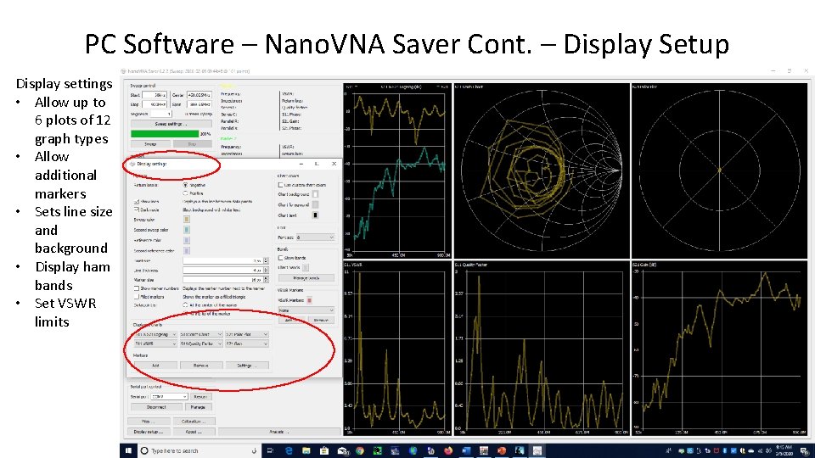
Task: Open Google Chrome from the taskbar
Action: [360, 450]
